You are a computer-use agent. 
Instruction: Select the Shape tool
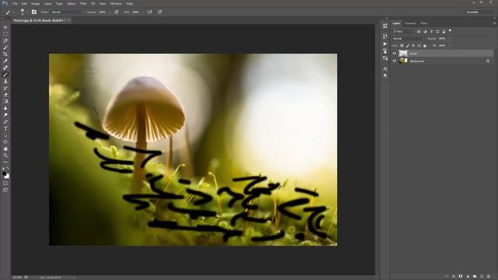[x=5, y=142]
